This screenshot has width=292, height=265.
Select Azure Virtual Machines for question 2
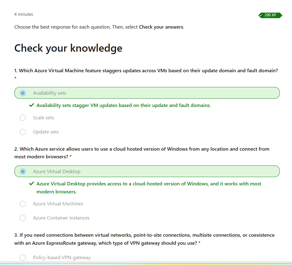click(x=58, y=204)
